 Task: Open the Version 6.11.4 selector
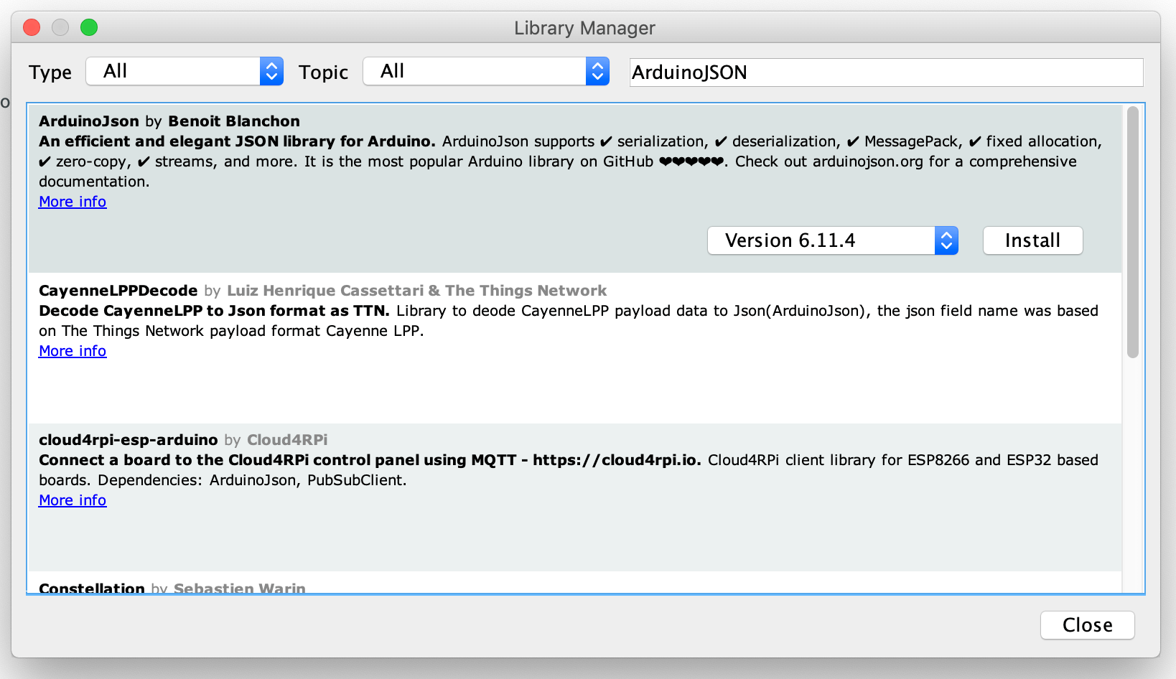coord(833,240)
